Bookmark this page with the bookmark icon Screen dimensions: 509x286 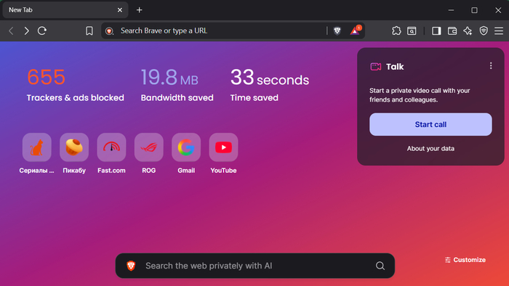(89, 30)
